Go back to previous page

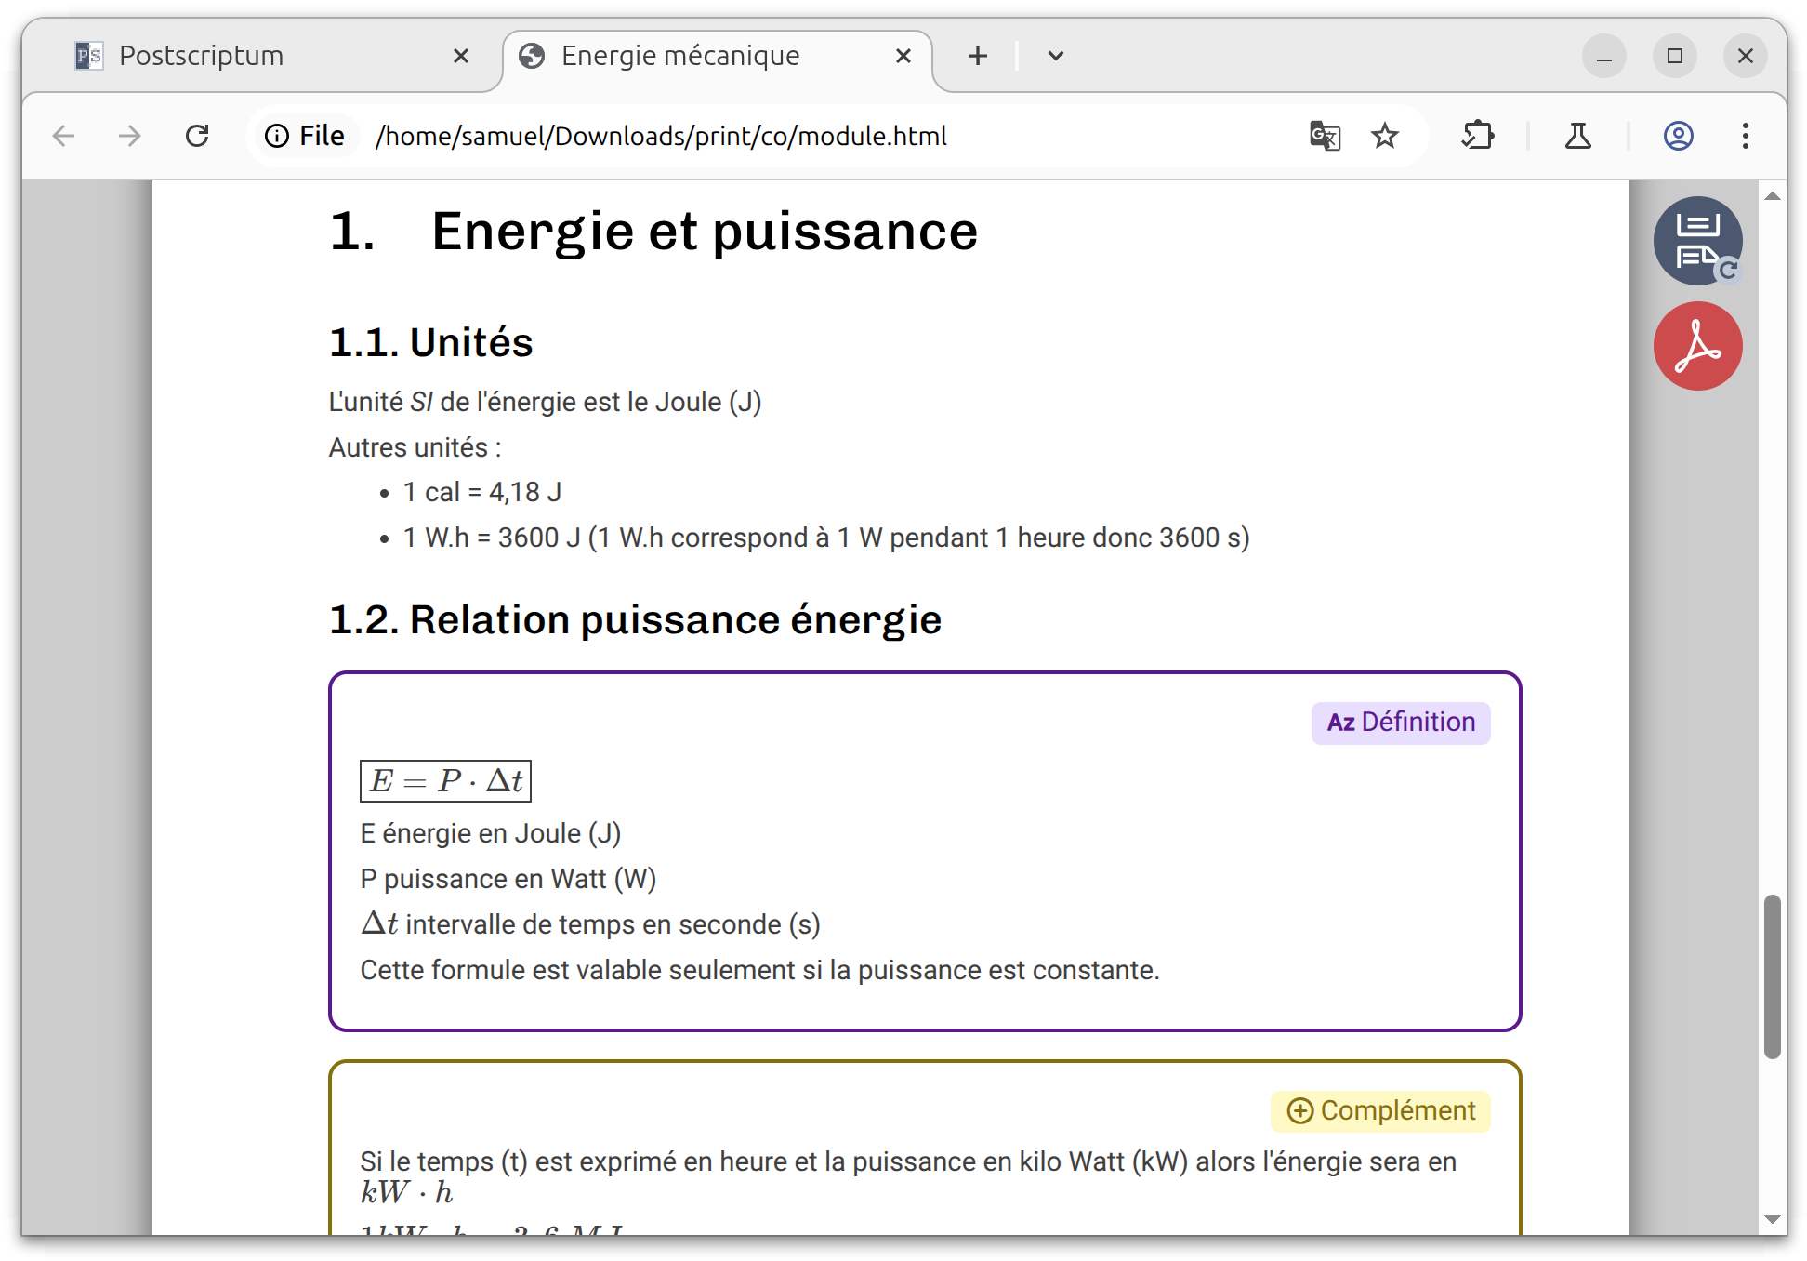(x=63, y=136)
